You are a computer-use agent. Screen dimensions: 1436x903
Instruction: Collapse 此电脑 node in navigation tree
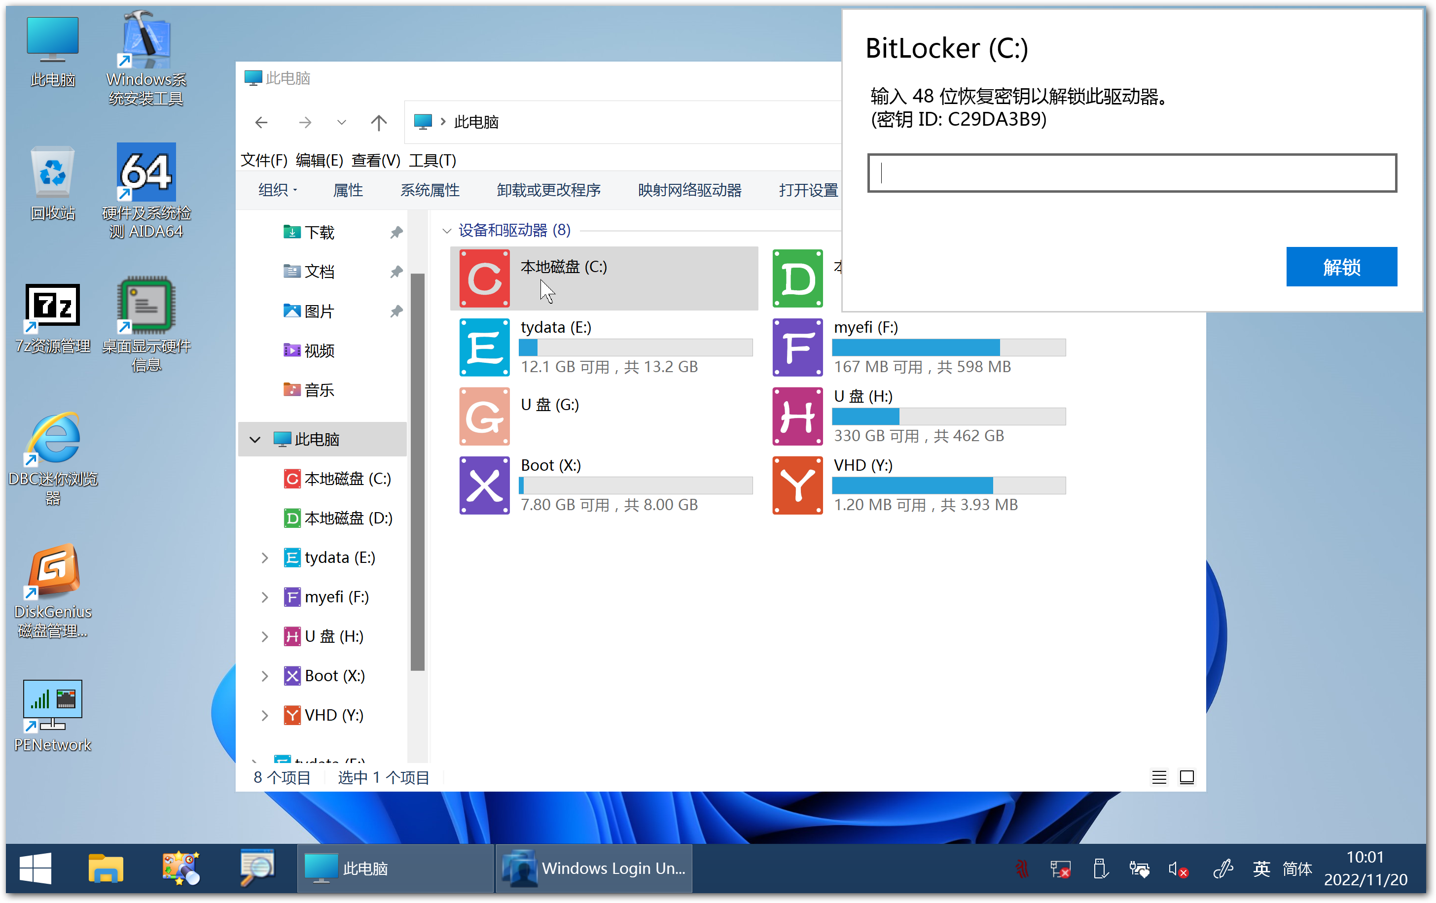254,440
